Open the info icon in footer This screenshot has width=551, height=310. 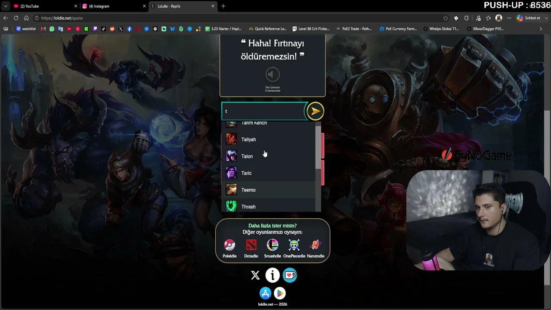pos(272,275)
